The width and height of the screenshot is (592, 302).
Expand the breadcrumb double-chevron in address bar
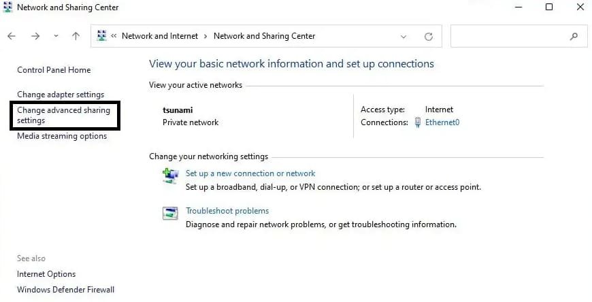point(114,36)
